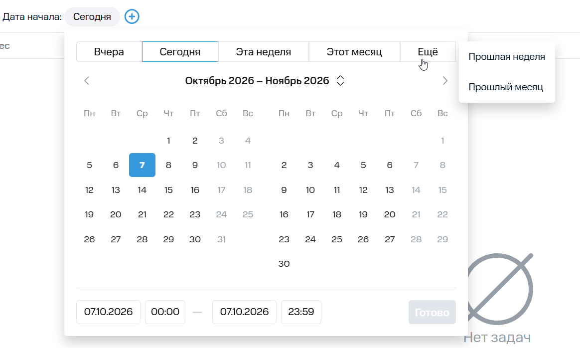Choose the Эта неделя preset
Viewport: 580px width, 348px height.
pyautogui.click(x=264, y=52)
